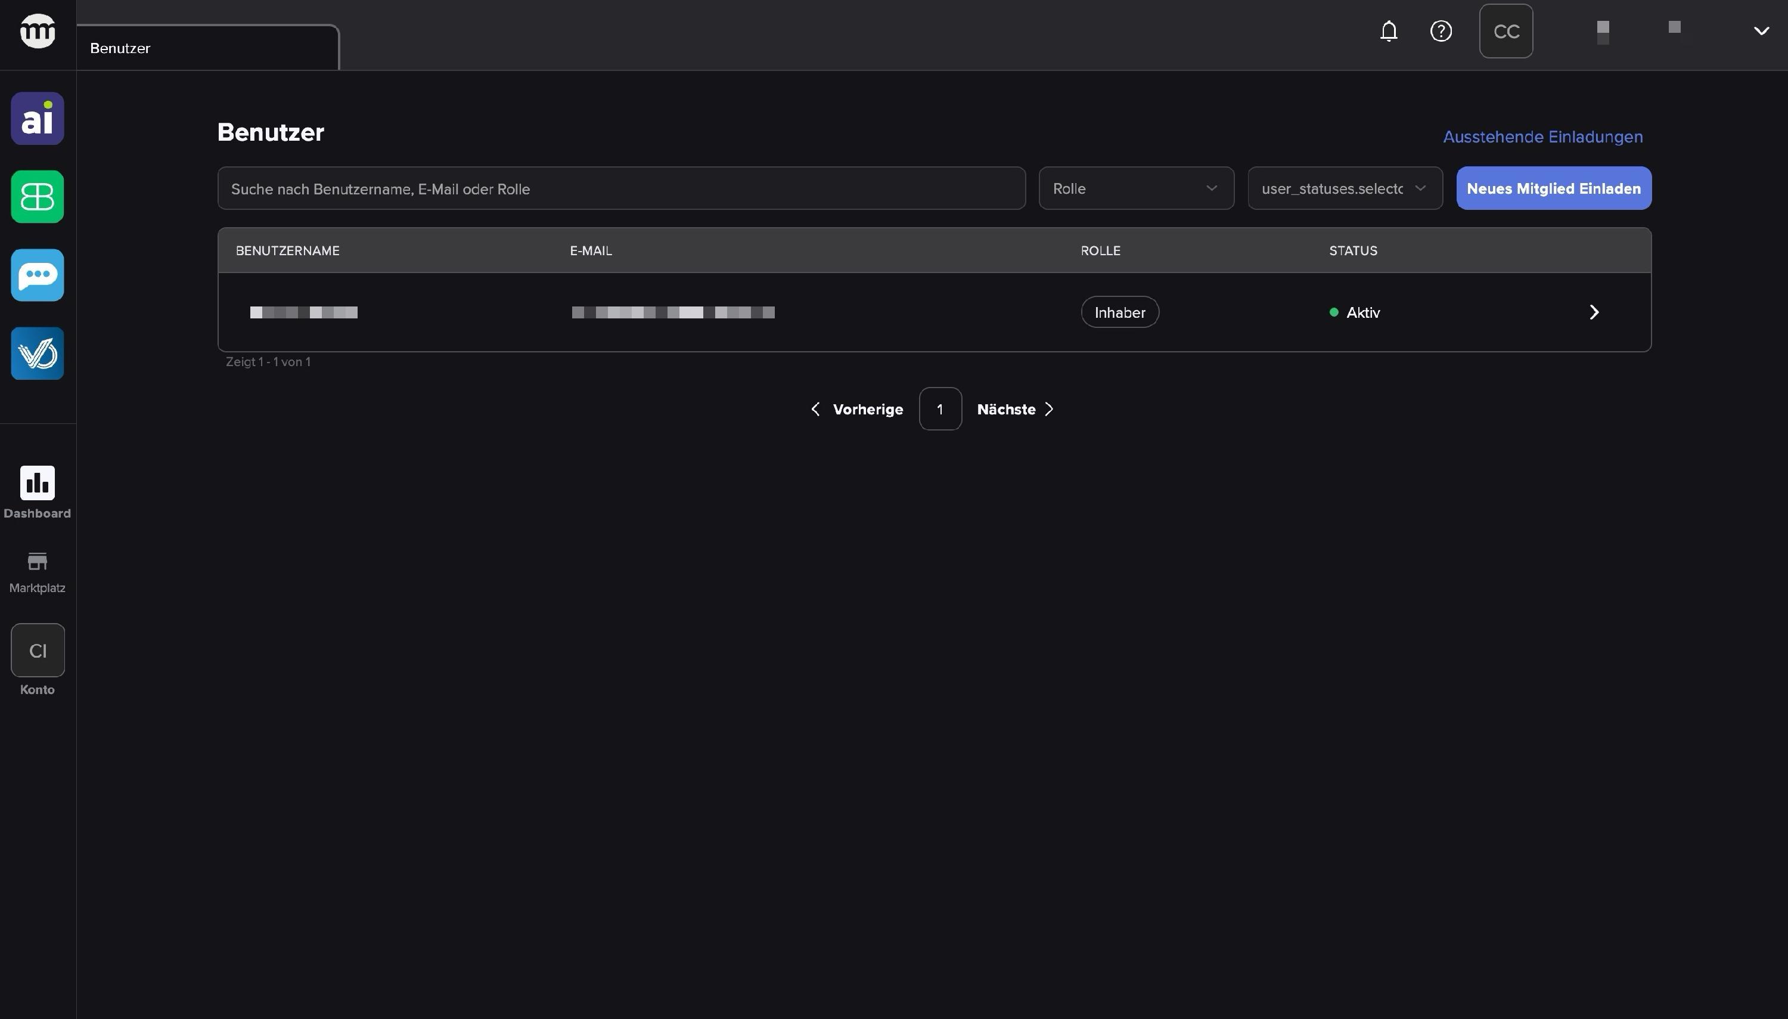
Task: Open the green grid app icon
Action: 37,197
